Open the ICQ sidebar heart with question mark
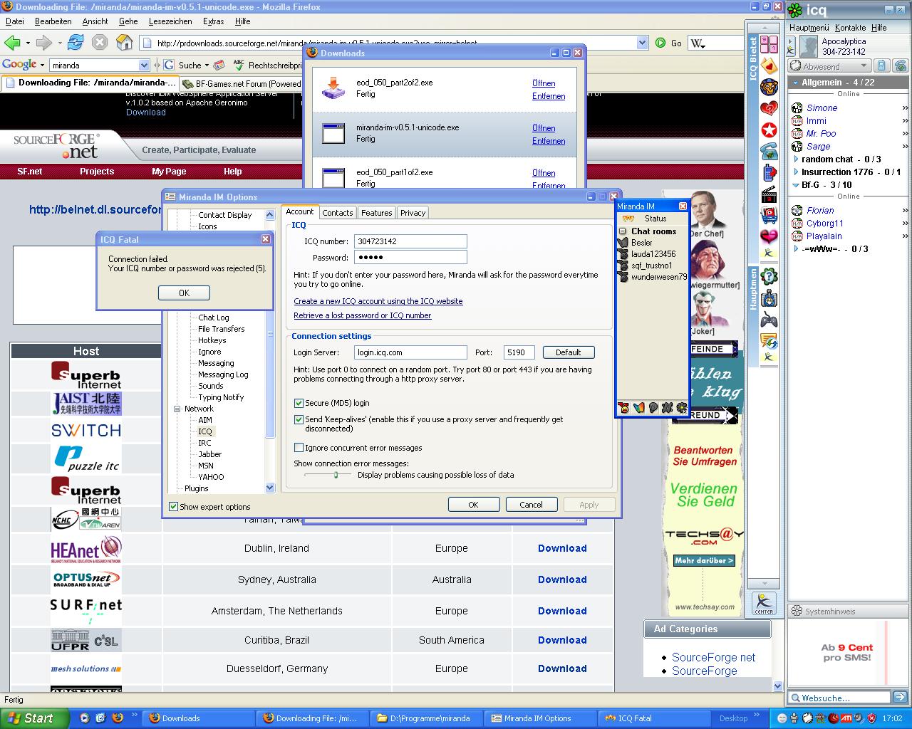Screen dimensions: 912x729 [769, 109]
